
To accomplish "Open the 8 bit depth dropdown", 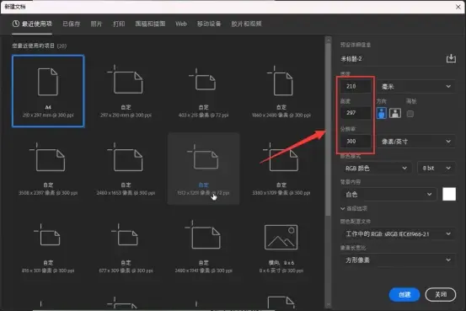I will pyautogui.click(x=436, y=169).
